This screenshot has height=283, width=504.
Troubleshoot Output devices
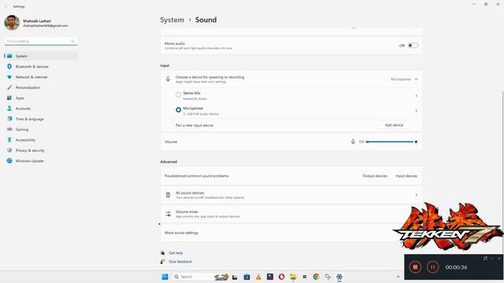coord(375,176)
